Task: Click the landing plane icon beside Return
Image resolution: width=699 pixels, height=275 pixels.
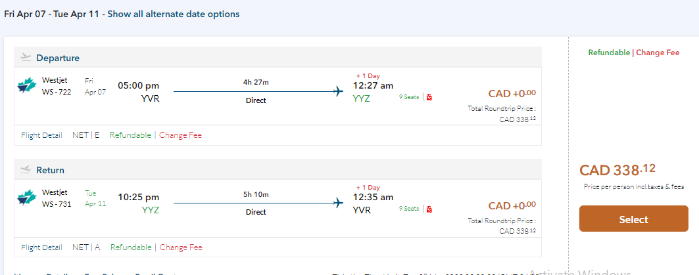Action: point(26,169)
